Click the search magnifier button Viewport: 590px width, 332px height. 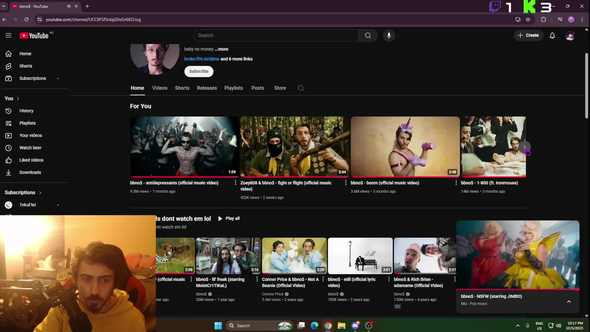point(368,36)
